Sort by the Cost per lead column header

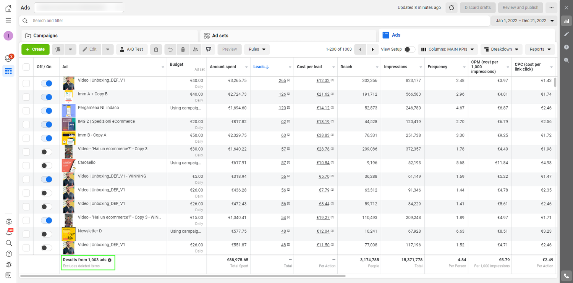309,67
